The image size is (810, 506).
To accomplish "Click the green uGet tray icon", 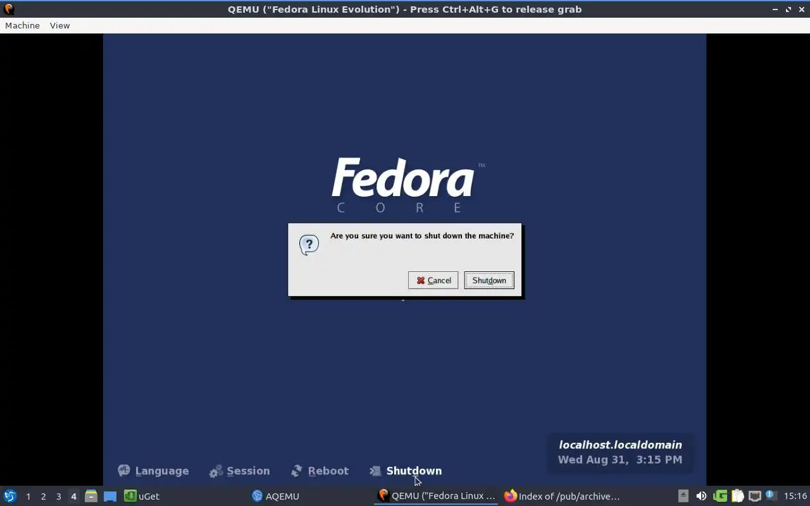I will click(720, 496).
